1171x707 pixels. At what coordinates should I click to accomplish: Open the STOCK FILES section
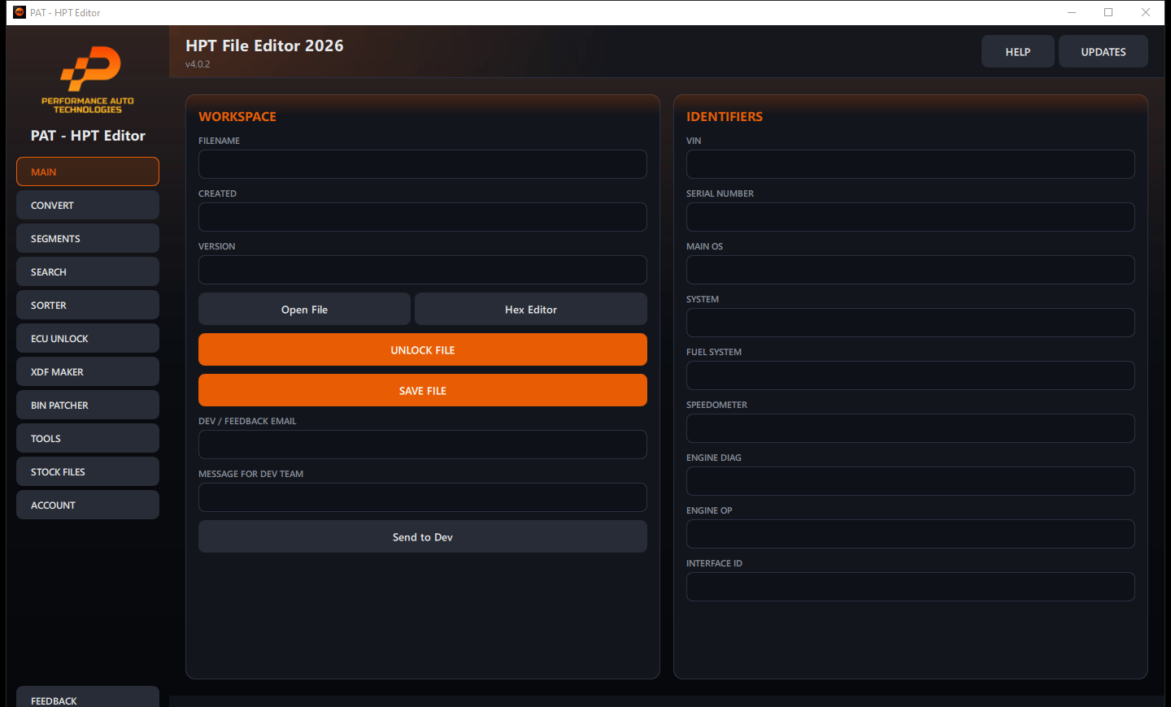tap(88, 471)
